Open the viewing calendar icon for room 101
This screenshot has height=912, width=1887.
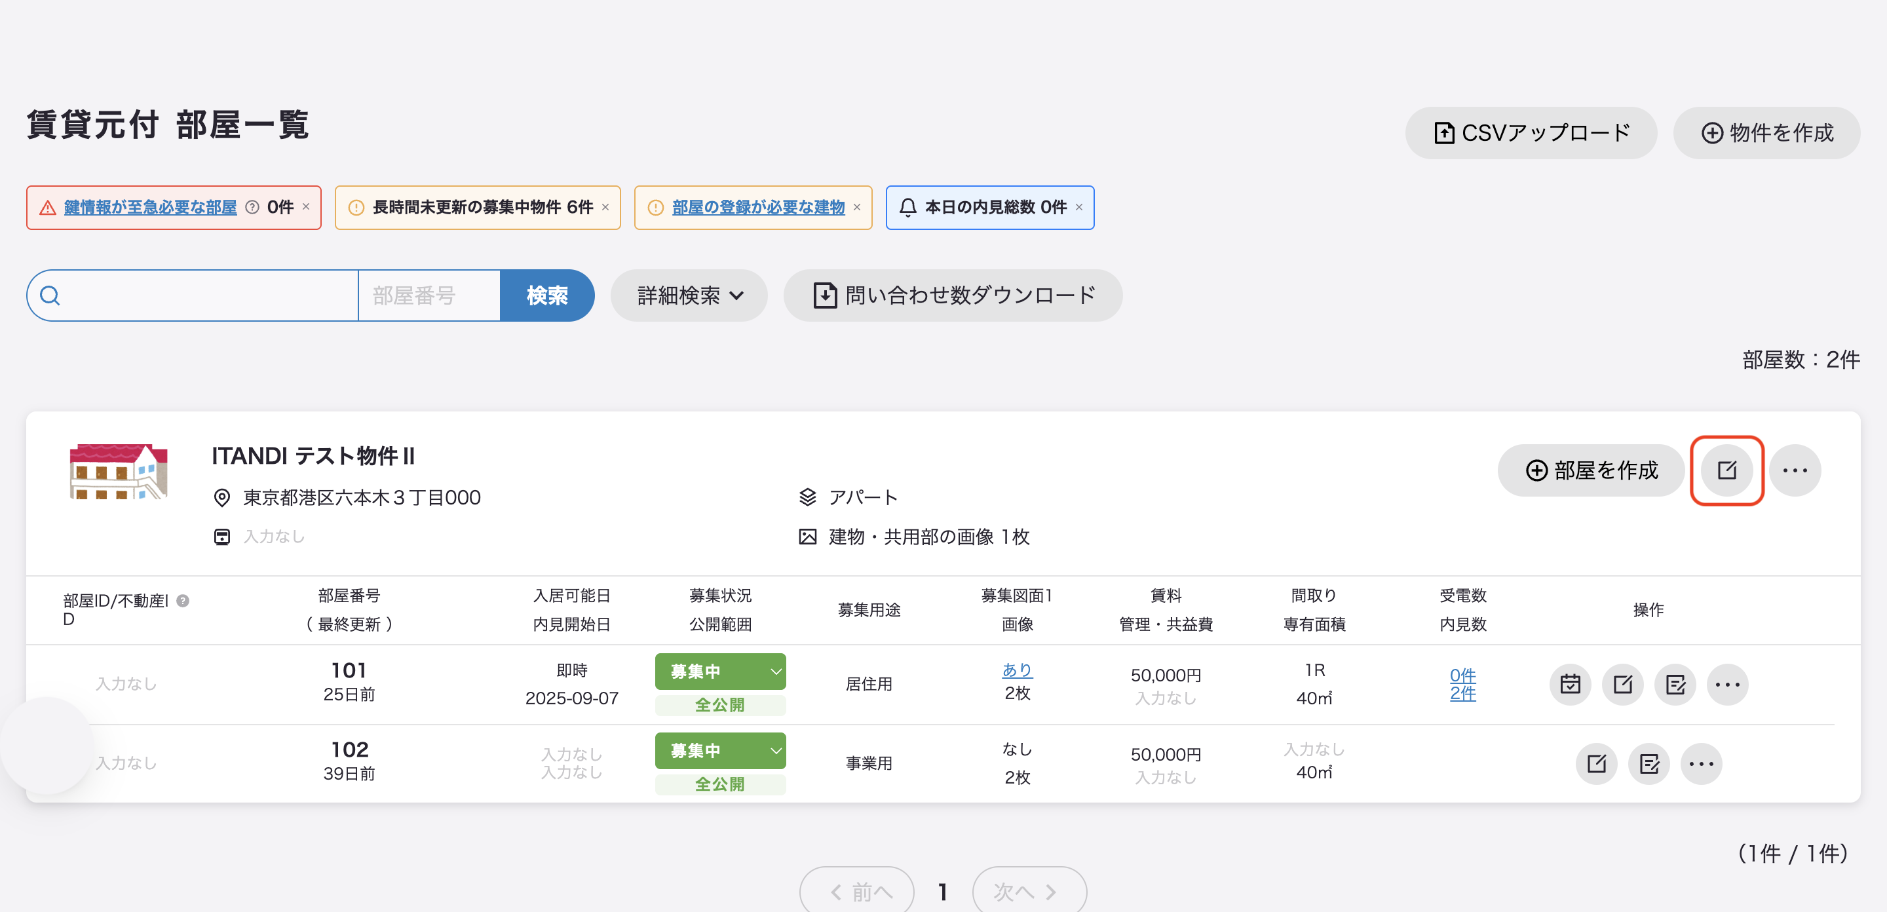tap(1570, 684)
